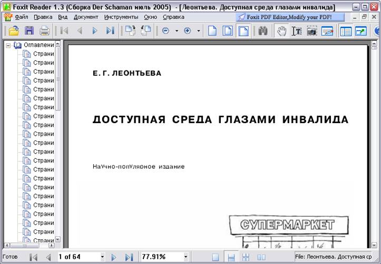Switch to continuous page layout icon
Viewport: 381px width, 264px height.
tap(231, 257)
